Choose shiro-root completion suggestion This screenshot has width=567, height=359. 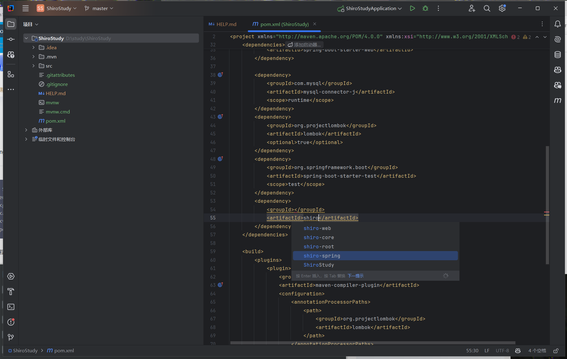pos(375,247)
